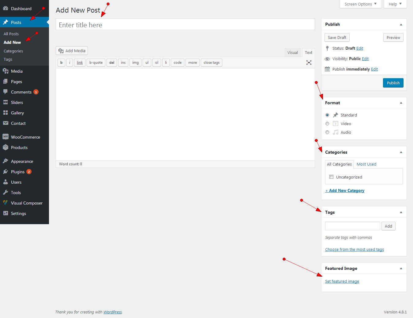Select the Most Used categories tab
This screenshot has width=413, height=318.
[x=366, y=164]
